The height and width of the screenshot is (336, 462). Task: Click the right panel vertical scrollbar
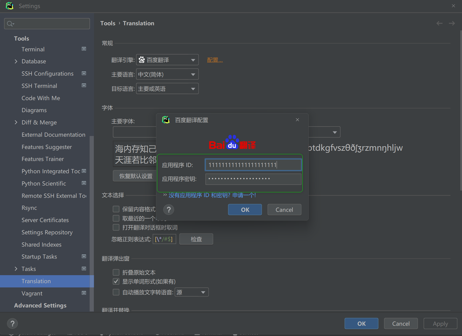click(460, 110)
